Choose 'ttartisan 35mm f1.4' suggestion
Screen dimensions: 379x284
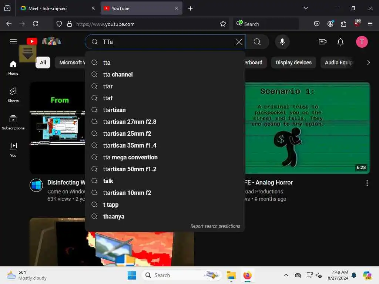(x=165, y=145)
